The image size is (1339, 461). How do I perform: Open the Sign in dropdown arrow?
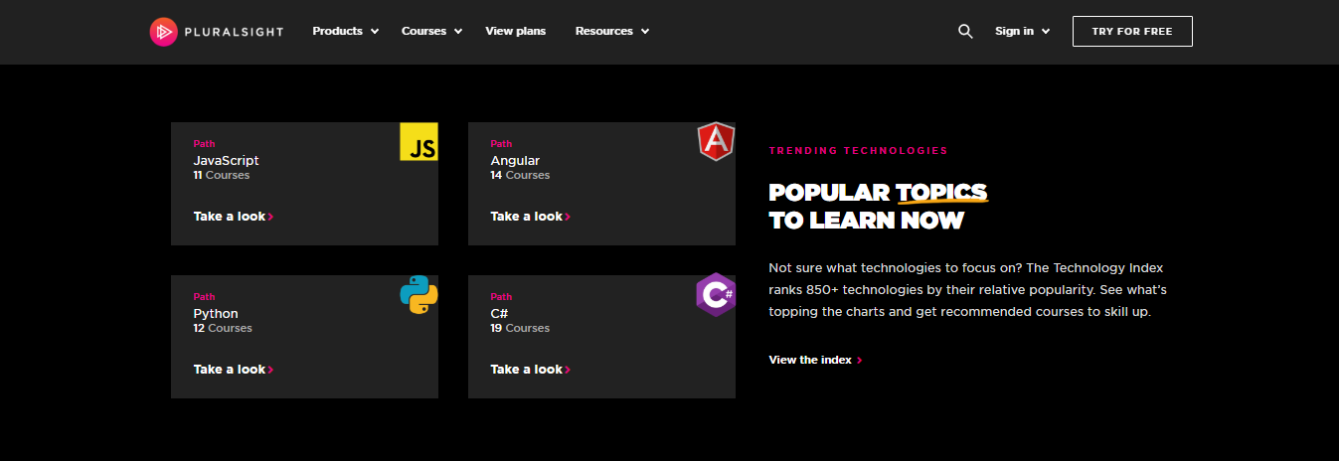[x=1046, y=32]
